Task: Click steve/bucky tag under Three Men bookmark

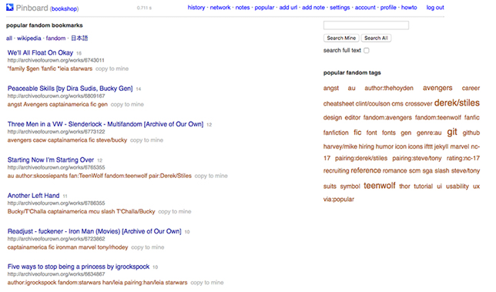Action: click(x=112, y=140)
